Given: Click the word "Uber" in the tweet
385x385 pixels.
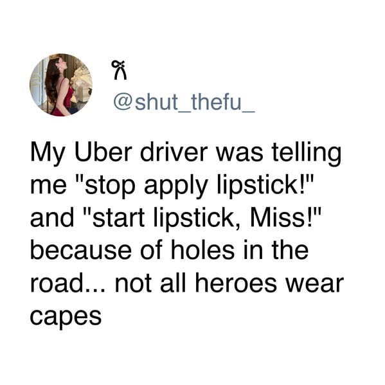Looking at the screenshot, I should [103, 152].
